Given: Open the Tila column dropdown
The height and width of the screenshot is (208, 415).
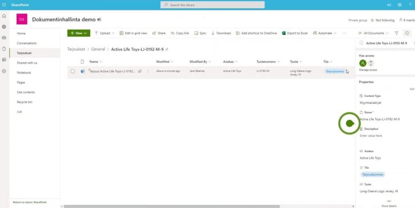Looking at the screenshot, I should coord(328,62).
